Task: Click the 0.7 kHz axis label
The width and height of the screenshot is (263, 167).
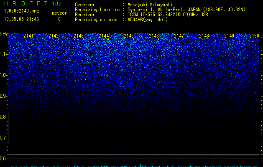Action: [x=3, y=138]
